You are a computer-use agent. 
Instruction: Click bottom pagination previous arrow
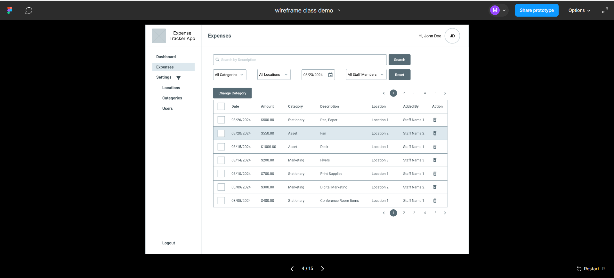[384, 213]
